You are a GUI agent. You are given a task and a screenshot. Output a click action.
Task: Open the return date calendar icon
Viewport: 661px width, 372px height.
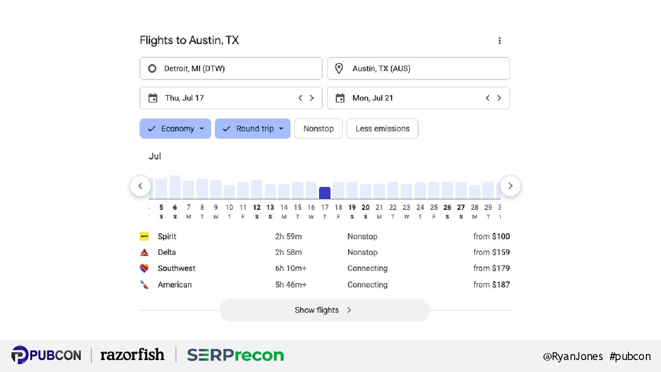click(340, 98)
